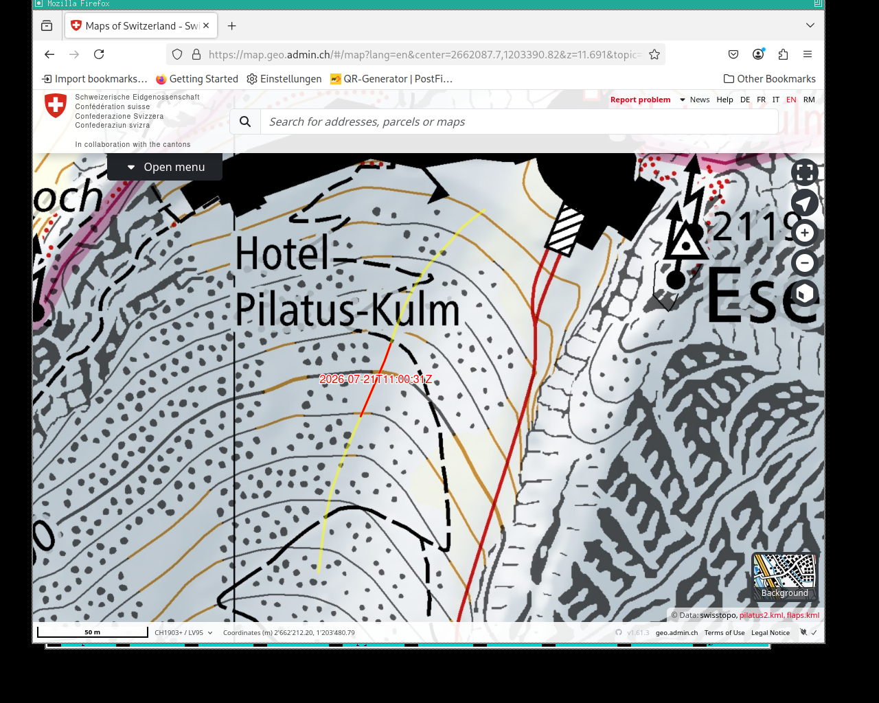Open Firefox account menu
This screenshot has width=879, height=703.
point(758,54)
